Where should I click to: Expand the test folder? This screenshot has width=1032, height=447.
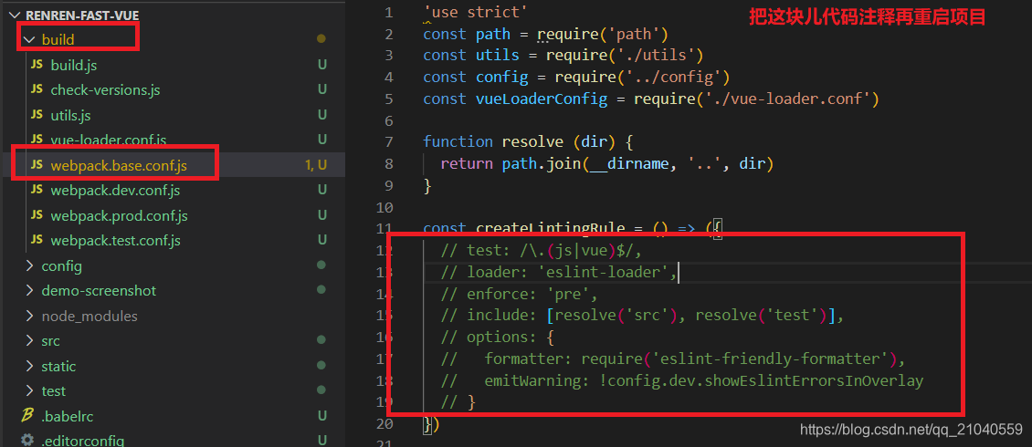click(x=29, y=391)
